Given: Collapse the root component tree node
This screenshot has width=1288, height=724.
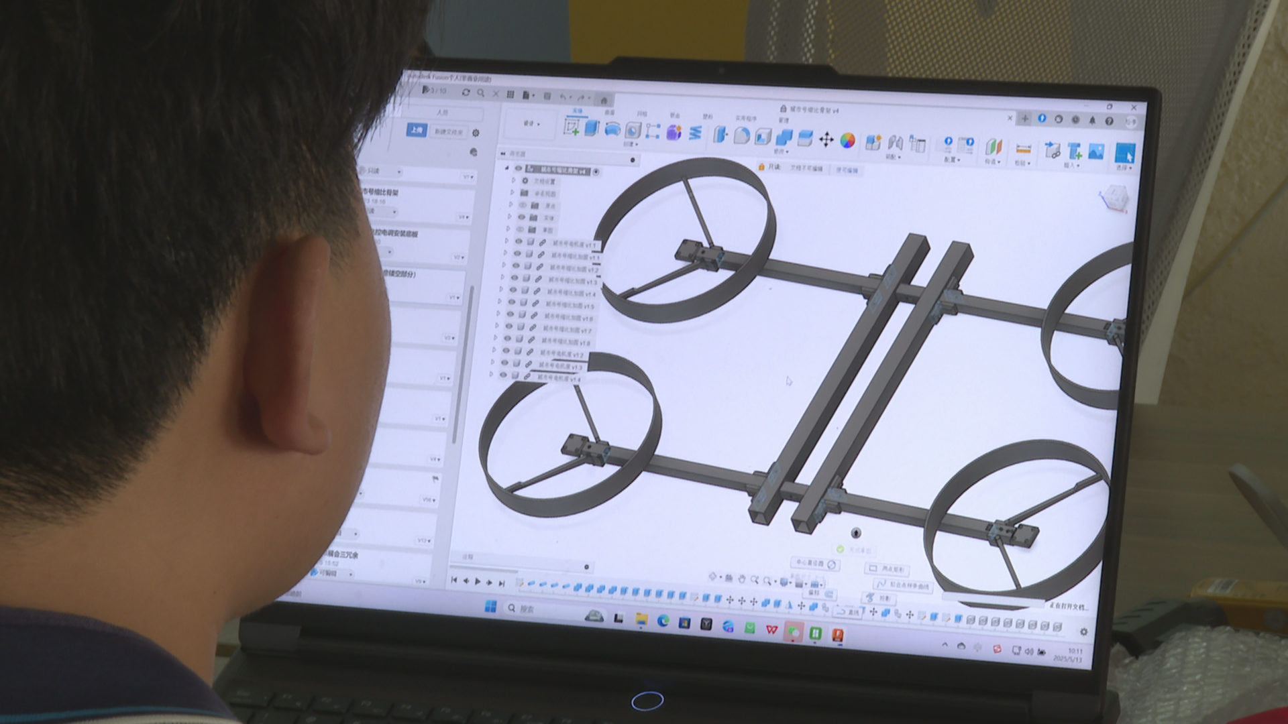Looking at the screenshot, I should (x=507, y=168).
